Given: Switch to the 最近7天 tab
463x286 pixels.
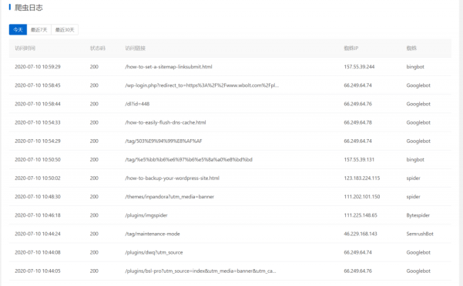Looking at the screenshot, I should pyautogui.click(x=39, y=30).
